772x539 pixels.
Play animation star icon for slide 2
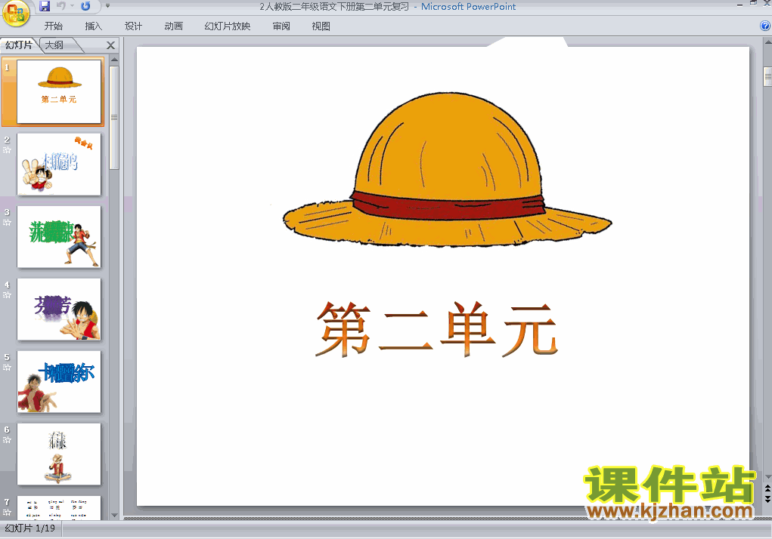click(7, 150)
